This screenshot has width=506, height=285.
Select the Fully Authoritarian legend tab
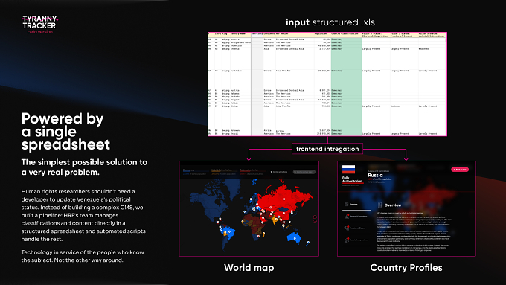254,172
